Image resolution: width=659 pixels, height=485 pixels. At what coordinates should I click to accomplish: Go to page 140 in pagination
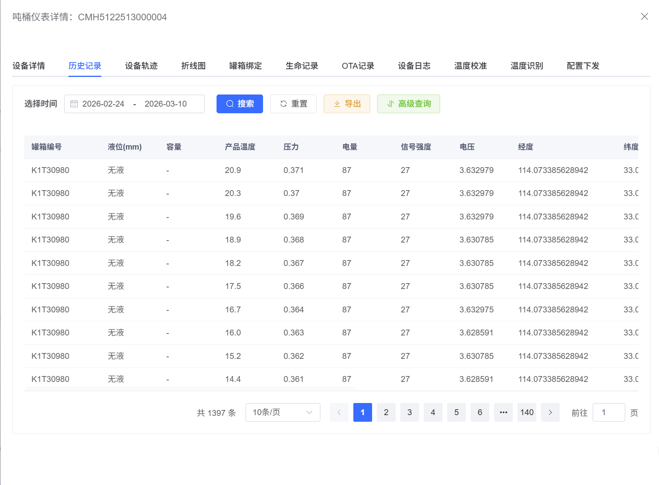[x=526, y=412]
